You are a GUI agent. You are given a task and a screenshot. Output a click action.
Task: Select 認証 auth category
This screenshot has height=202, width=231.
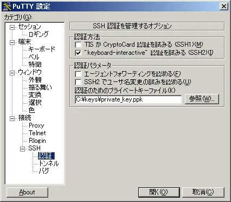click(46, 156)
